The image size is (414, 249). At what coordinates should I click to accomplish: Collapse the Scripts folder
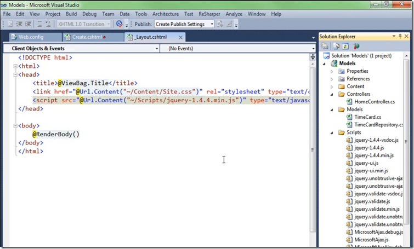[332, 133]
